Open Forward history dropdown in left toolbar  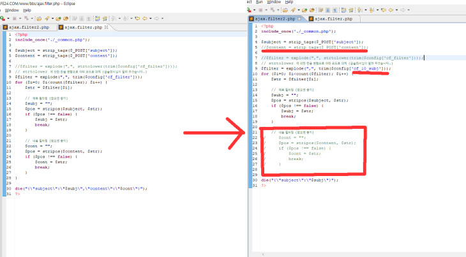point(162,18)
